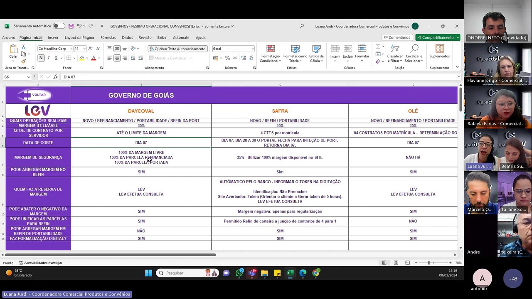Go to the Dados tab
The width and height of the screenshot is (532, 299).
pyautogui.click(x=128, y=37)
